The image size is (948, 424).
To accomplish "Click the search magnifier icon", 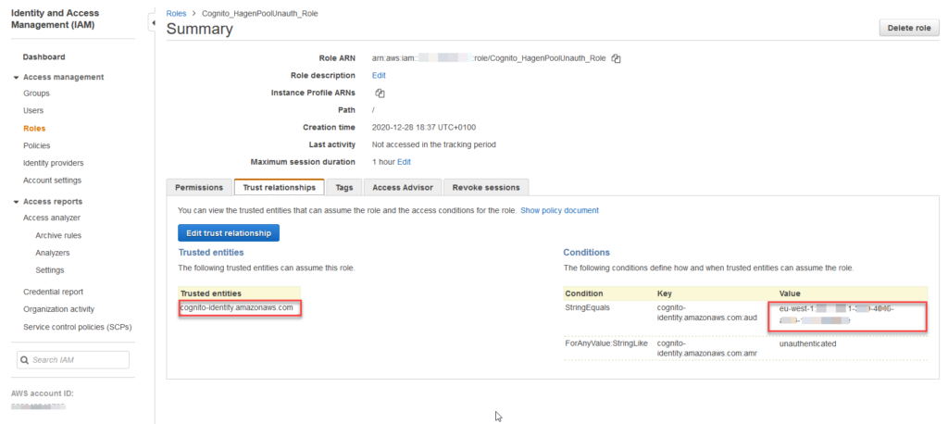I will click(26, 359).
